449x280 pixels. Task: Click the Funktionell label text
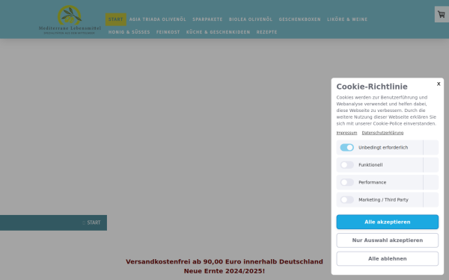click(x=370, y=165)
